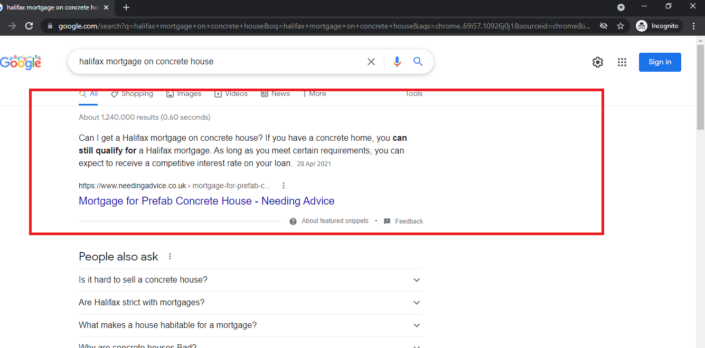Expand 'Are Halifax strict with mortgages?' question
This screenshot has width=705, height=348.
point(417,303)
